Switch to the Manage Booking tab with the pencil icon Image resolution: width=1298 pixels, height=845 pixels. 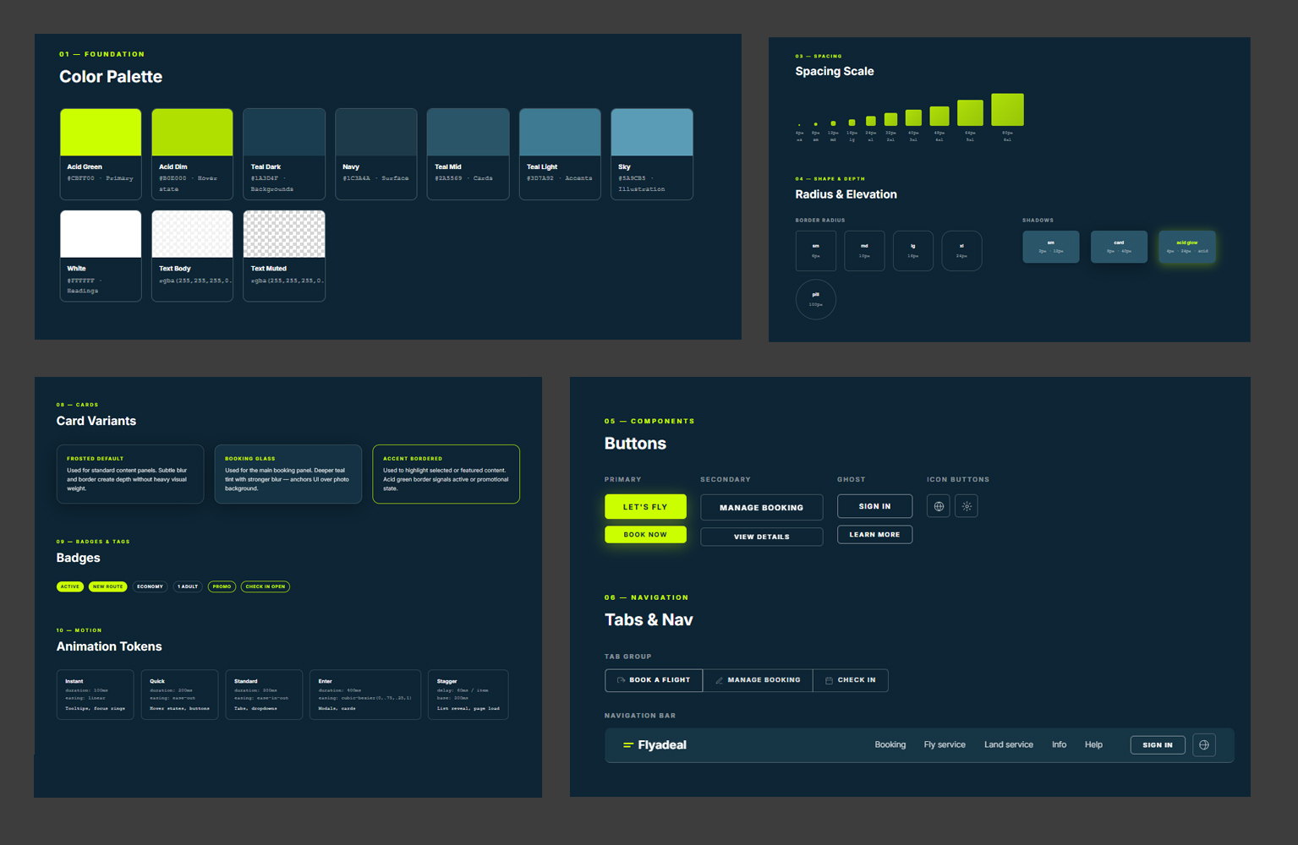pyautogui.click(x=758, y=680)
